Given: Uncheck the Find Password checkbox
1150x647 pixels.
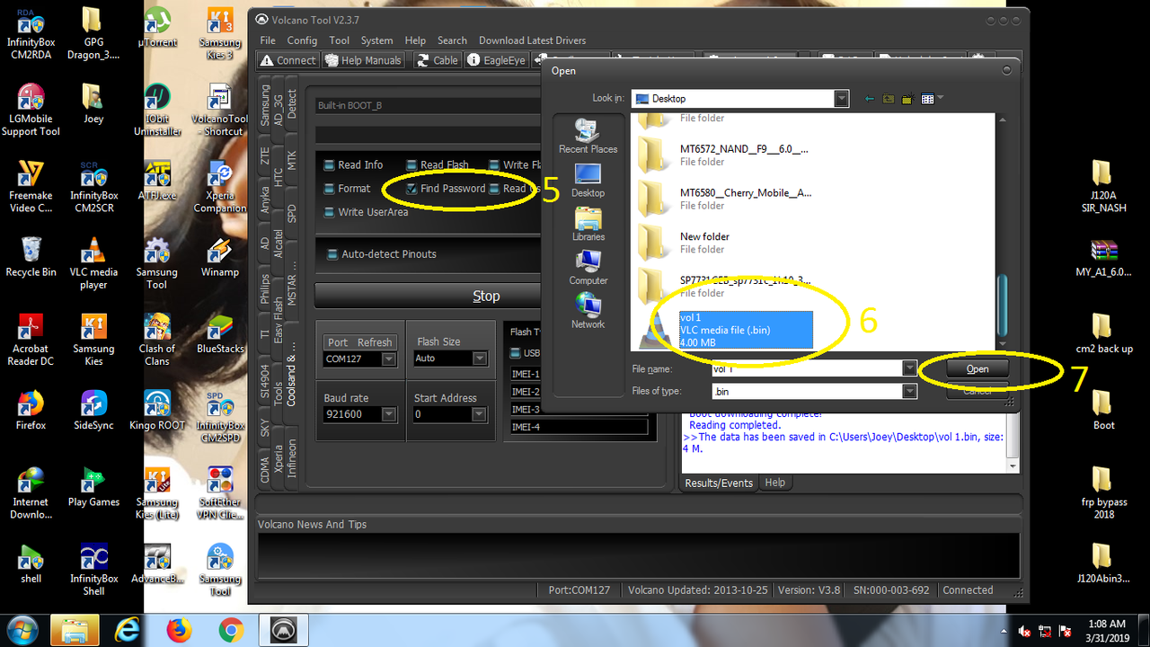Looking at the screenshot, I should point(411,189).
